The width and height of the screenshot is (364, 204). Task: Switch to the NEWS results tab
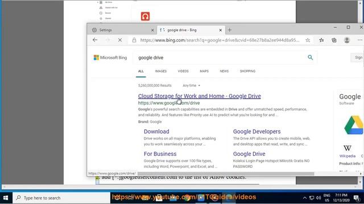click(x=224, y=71)
